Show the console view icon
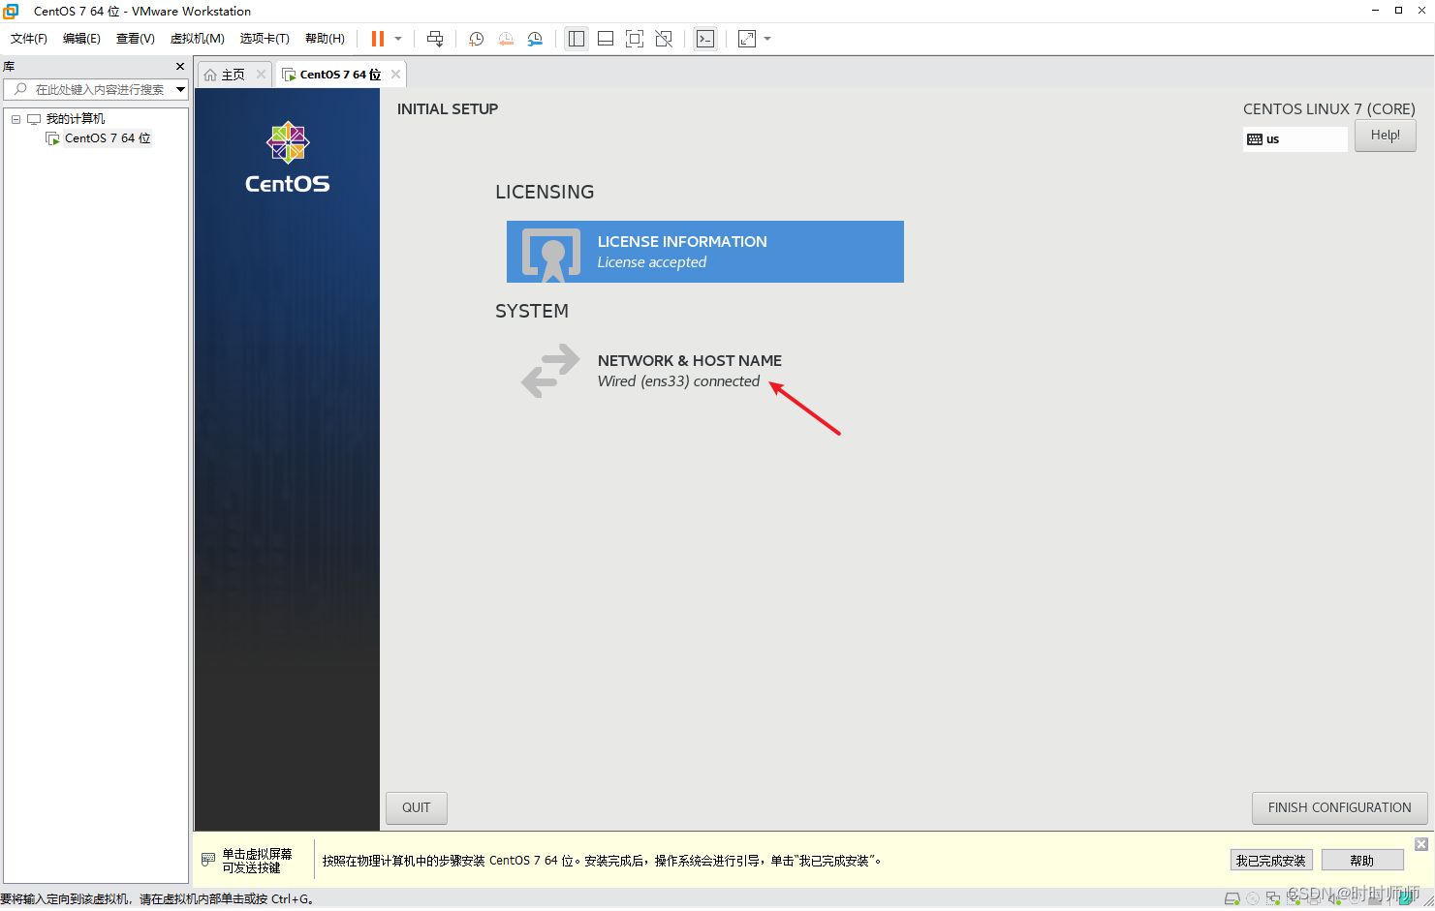This screenshot has height=911, width=1435. 705,39
